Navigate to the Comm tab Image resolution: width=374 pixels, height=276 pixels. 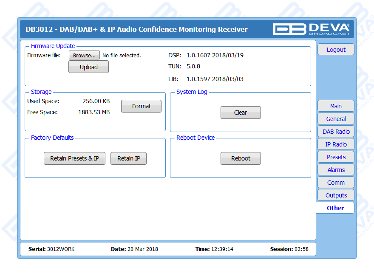pyautogui.click(x=336, y=183)
